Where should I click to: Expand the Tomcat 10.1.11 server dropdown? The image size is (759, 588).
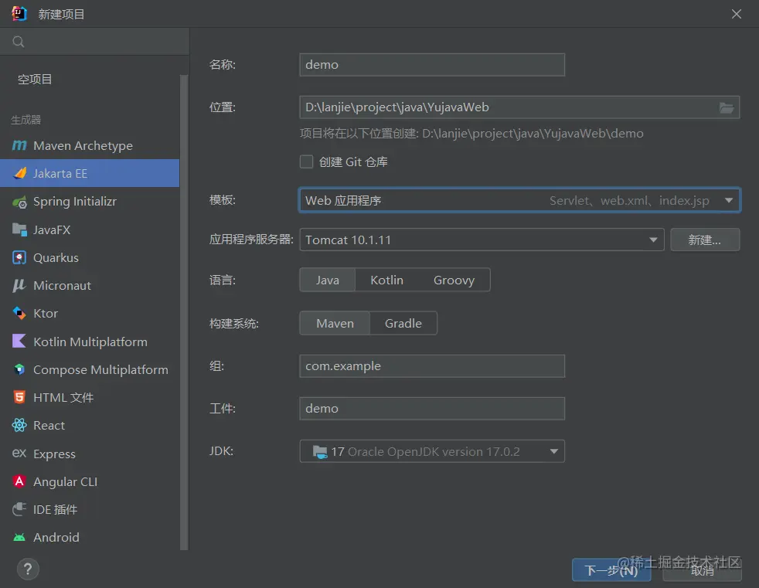point(482,240)
